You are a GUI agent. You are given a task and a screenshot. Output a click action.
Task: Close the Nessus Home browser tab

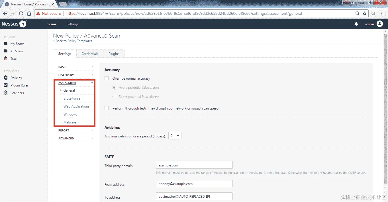(52, 5)
